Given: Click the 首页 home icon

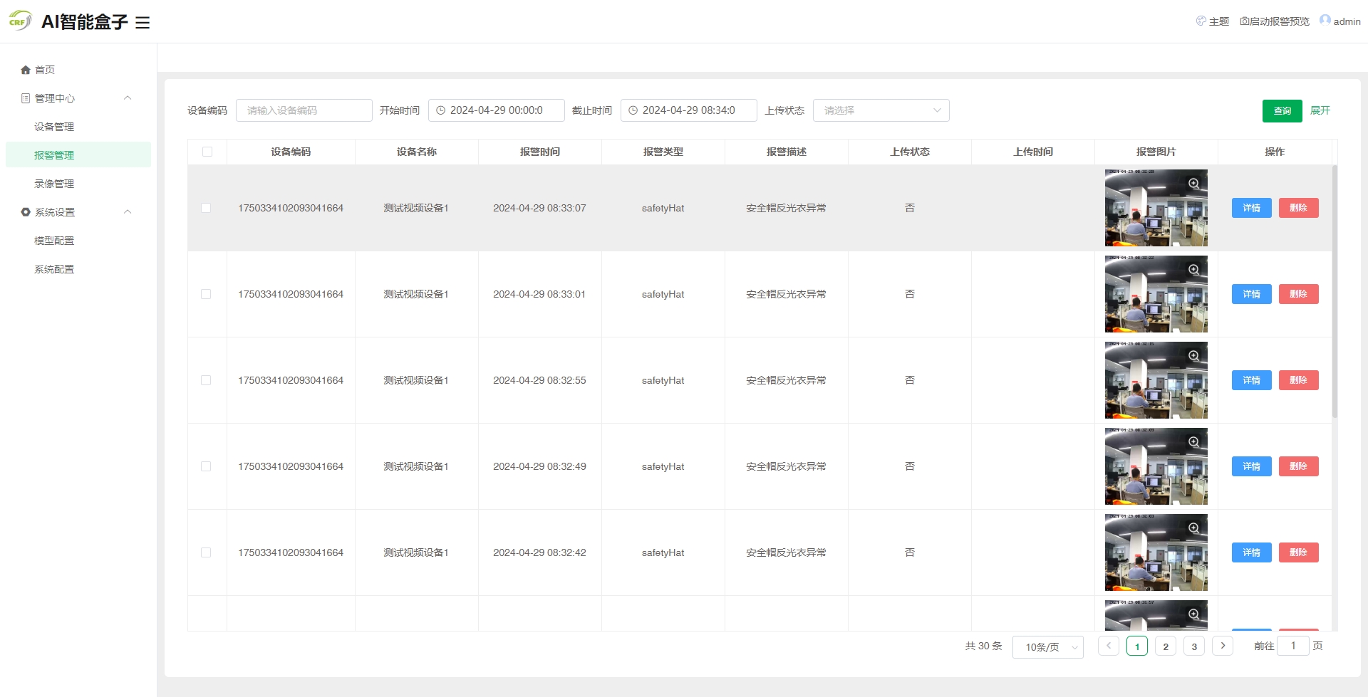Looking at the screenshot, I should click(26, 70).
